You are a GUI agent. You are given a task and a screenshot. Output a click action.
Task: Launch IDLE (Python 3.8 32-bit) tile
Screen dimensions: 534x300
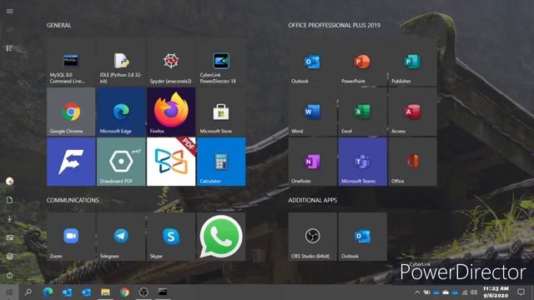tap(121, 62)
